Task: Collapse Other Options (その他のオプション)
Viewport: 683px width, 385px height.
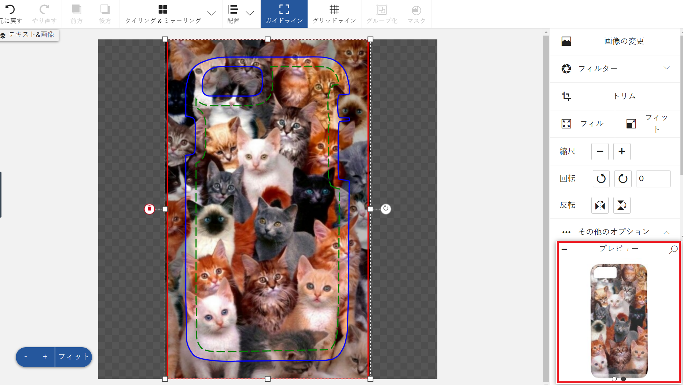Action: point(615,232)
